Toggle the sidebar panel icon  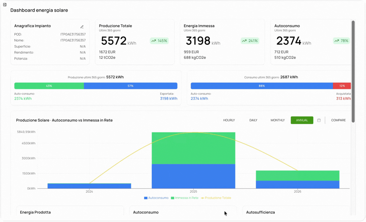(5, 5)
